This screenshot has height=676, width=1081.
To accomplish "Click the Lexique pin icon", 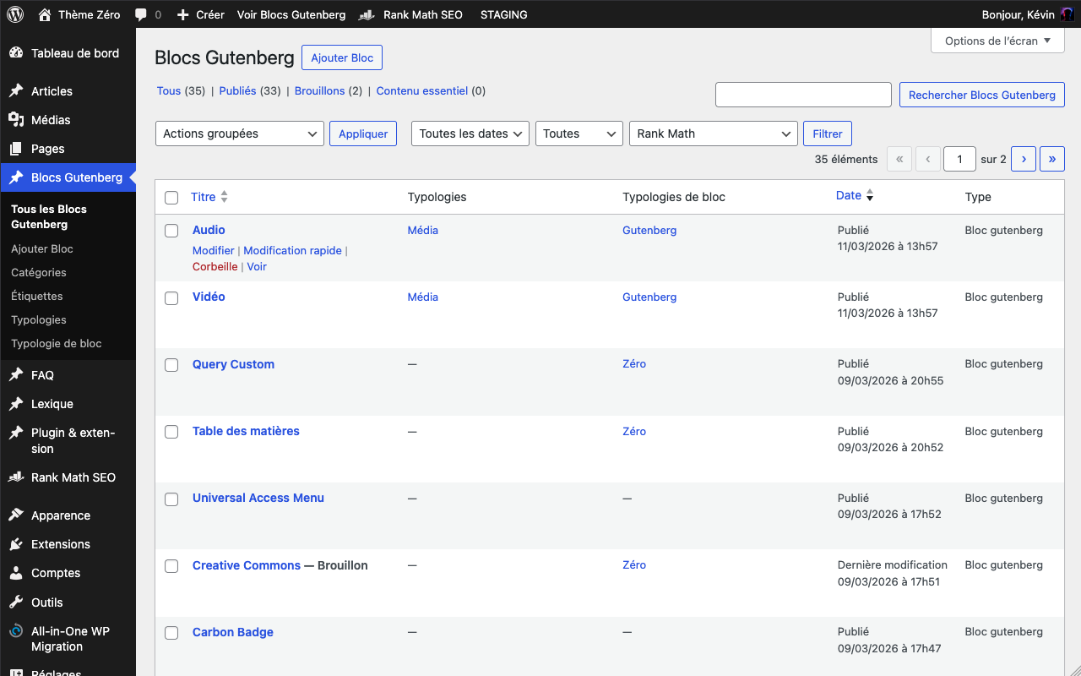I will [x=16, y=403].
